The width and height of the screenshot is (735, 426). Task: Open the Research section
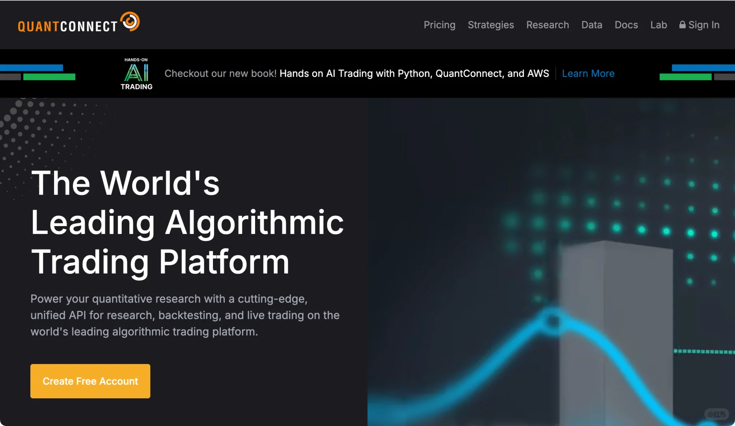coord(547,25)
